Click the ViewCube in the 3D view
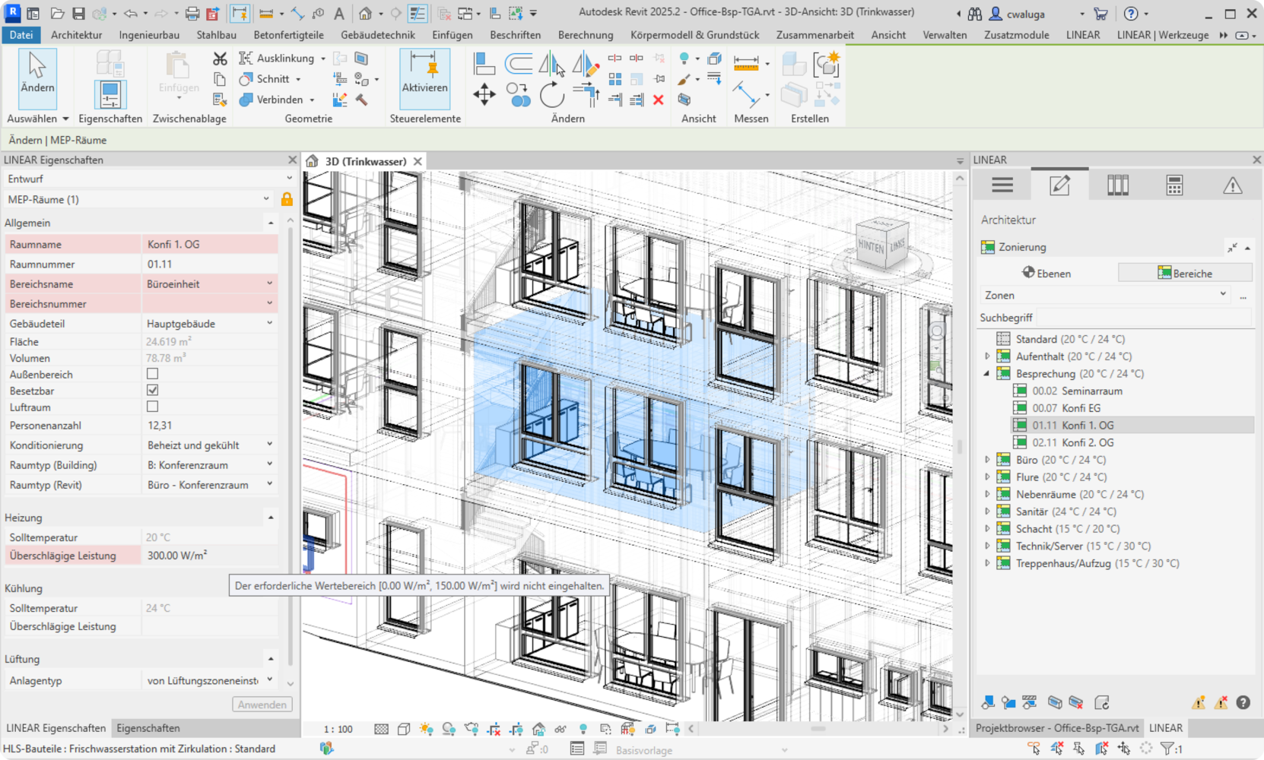This screenshot has height=760, width=1264. (881, 244)
